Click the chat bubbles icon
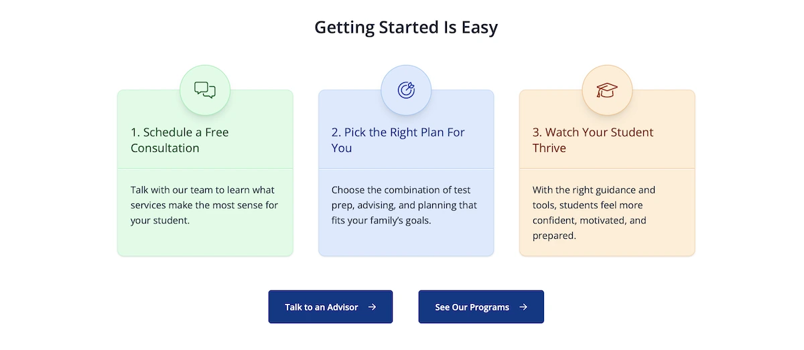The height and width of the screenshot is (350, 804). pos(205,90)
